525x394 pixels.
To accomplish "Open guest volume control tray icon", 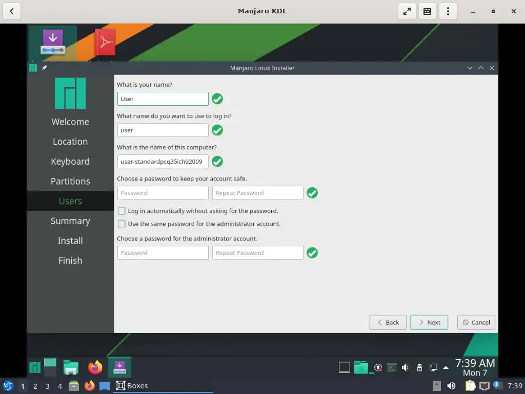I will [406, 367].
